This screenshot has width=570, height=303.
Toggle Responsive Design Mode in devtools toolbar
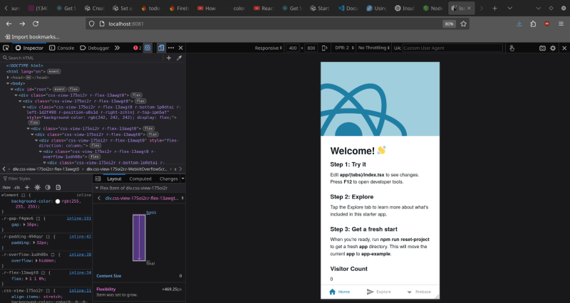161,48
